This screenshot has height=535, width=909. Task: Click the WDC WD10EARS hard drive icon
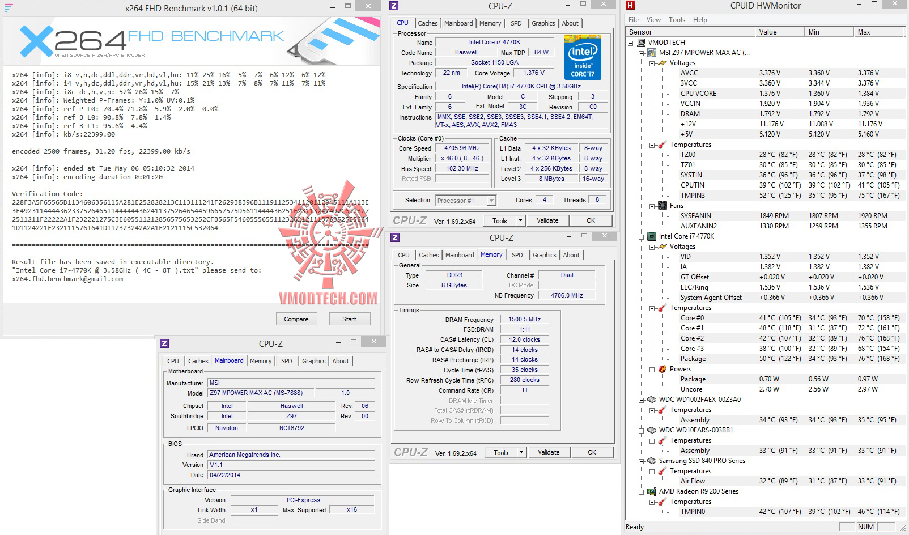click(x=652, y=430)
